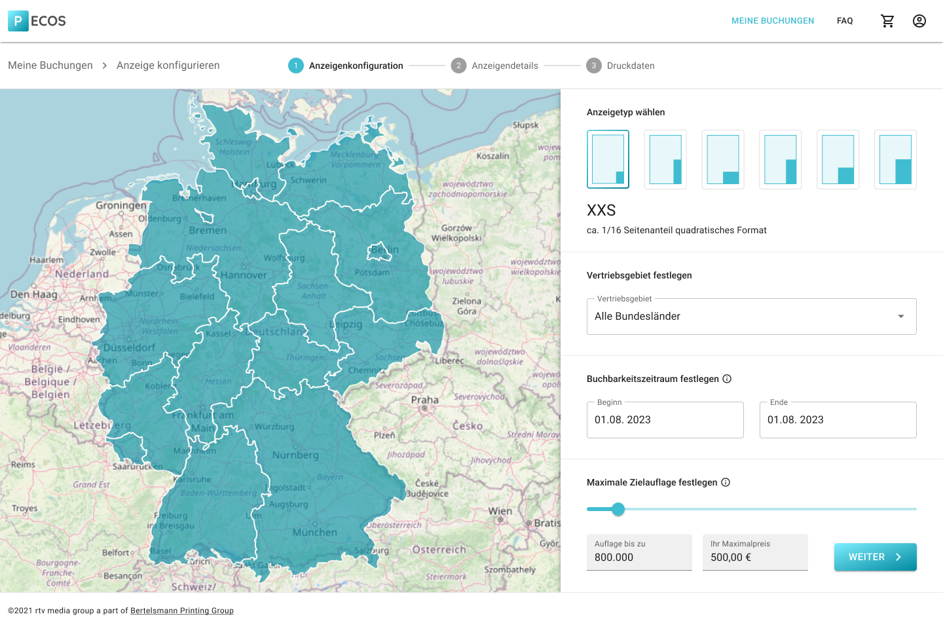Select the second ad format (tall narrow block)
Image resolution: width=943 pixels, height=629 pixels.
pos(665,159)
